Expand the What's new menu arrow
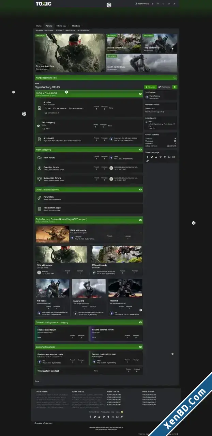 tap(68, 26)
